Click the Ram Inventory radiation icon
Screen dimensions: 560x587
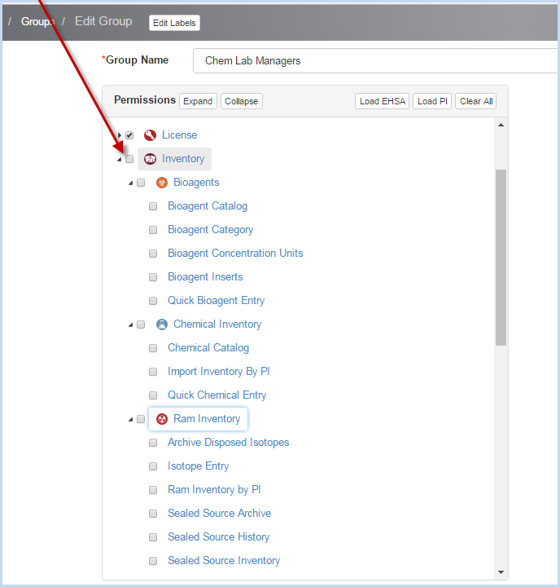pyautogui.click(x=161, y=419)
